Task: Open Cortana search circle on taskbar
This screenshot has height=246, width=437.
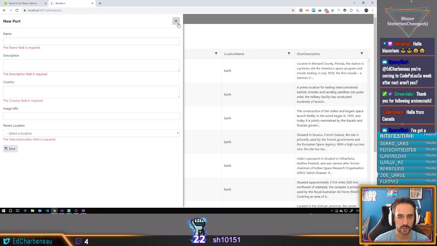Action: point(11,211)
